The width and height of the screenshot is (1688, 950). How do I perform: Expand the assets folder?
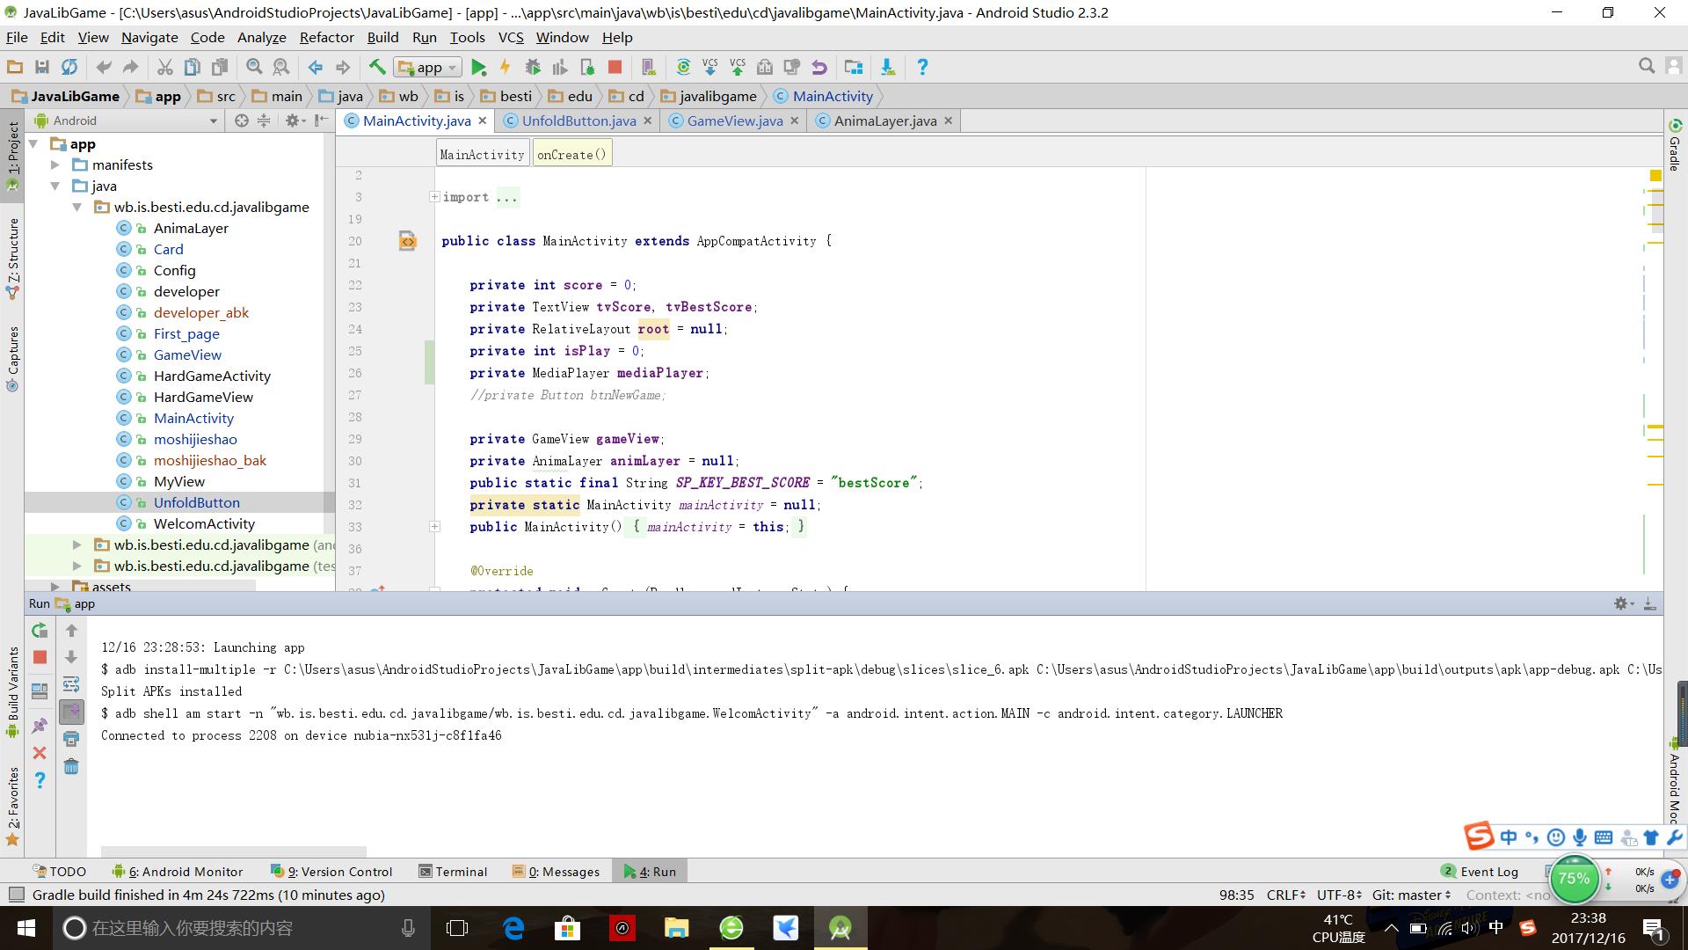tap(55, 586)
